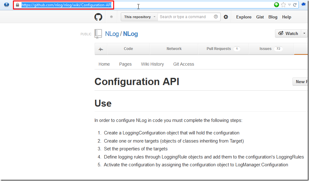
Task: Click the Explore link in header
Action: [x=244, y=17]
